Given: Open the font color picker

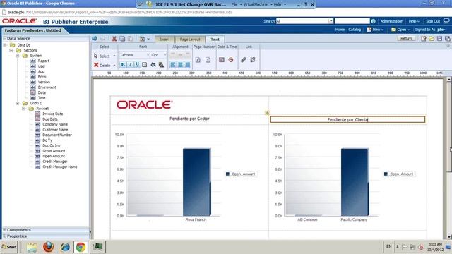Looking at the screenshot, I should coord(161,65).
